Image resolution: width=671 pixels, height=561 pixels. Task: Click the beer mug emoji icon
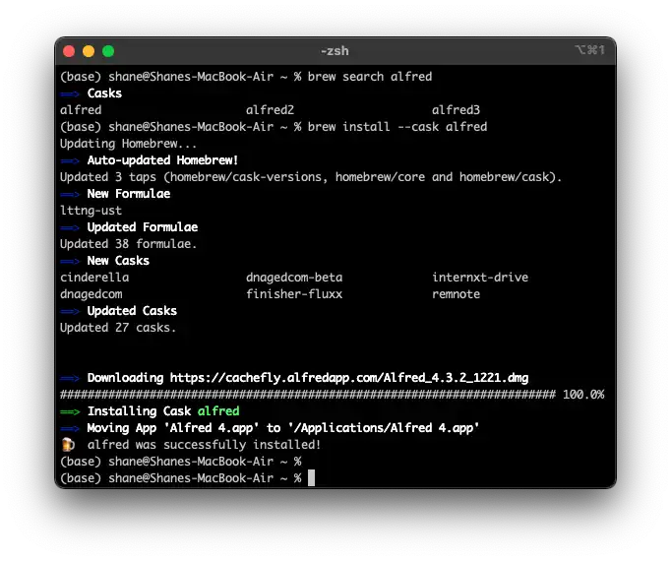tap(68, 445)
